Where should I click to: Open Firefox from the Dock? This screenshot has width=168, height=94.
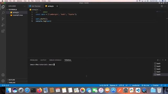pos(39,90)
